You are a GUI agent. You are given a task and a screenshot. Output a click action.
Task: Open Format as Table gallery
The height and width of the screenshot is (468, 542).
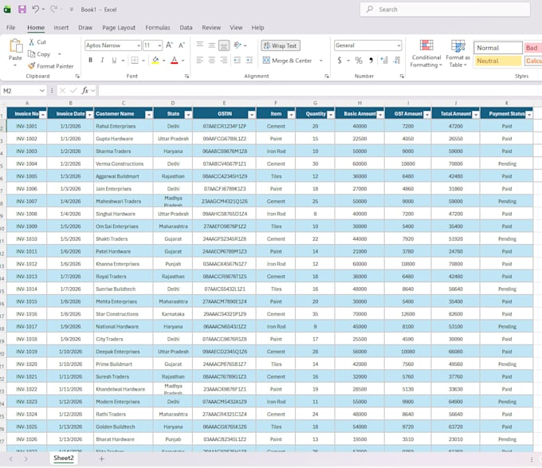pos(458,53)
